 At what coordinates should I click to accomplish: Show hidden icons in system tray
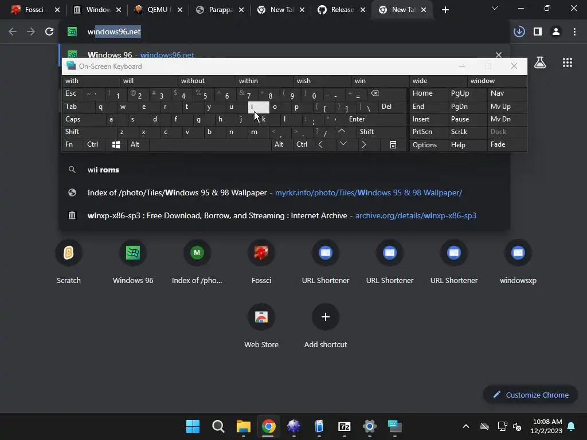point(465,426)
